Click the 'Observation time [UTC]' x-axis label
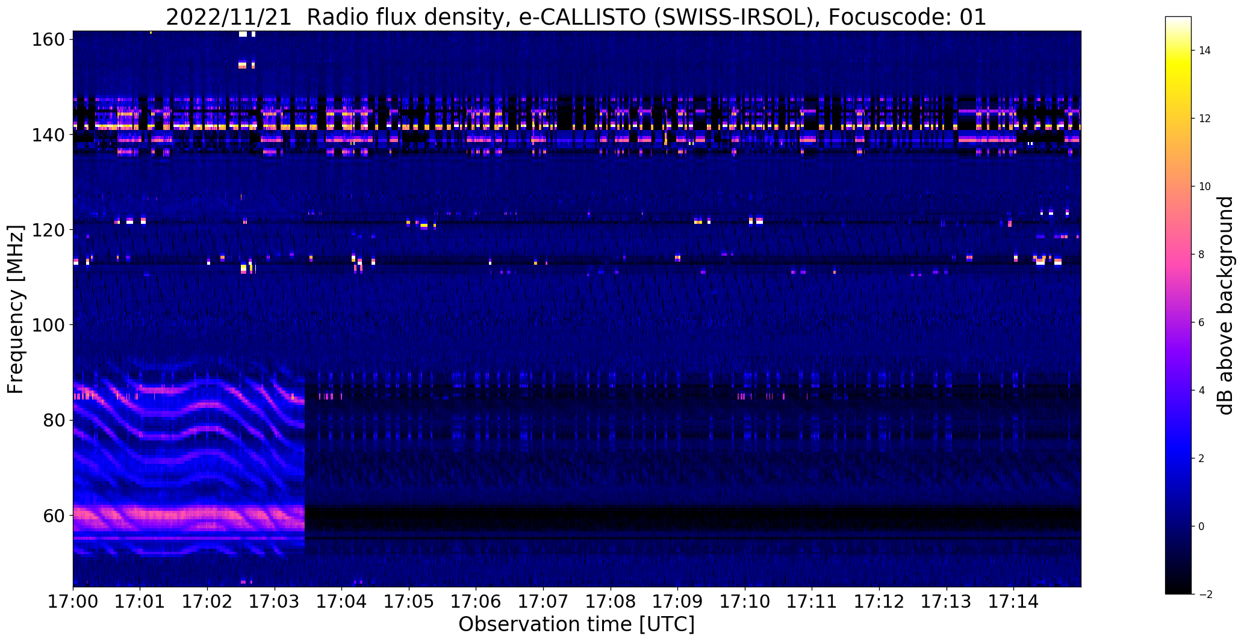Viewport: 1244px width, 642px height. [576, 624]
